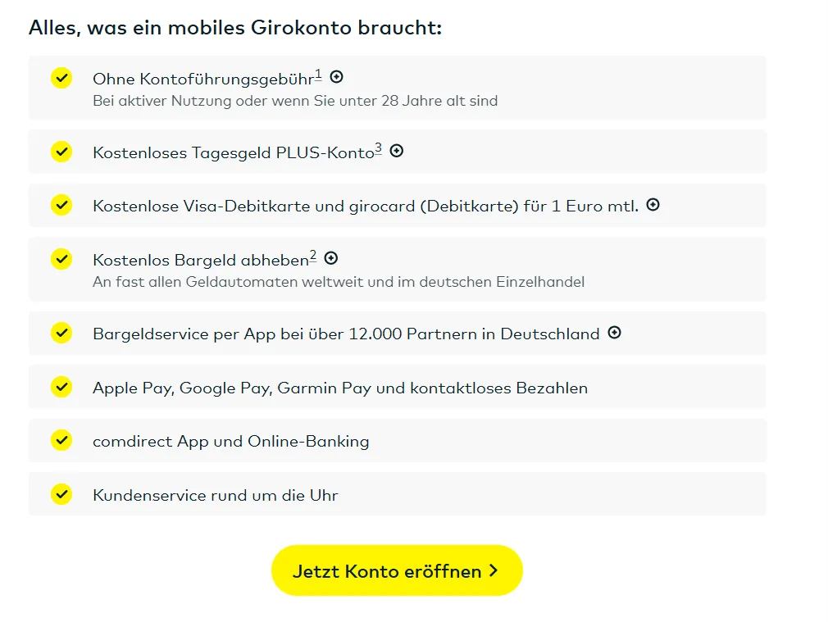The image size is (828, 622).
Task: Click Jetzt Konto eröffnen button
Action: [397, 570]
